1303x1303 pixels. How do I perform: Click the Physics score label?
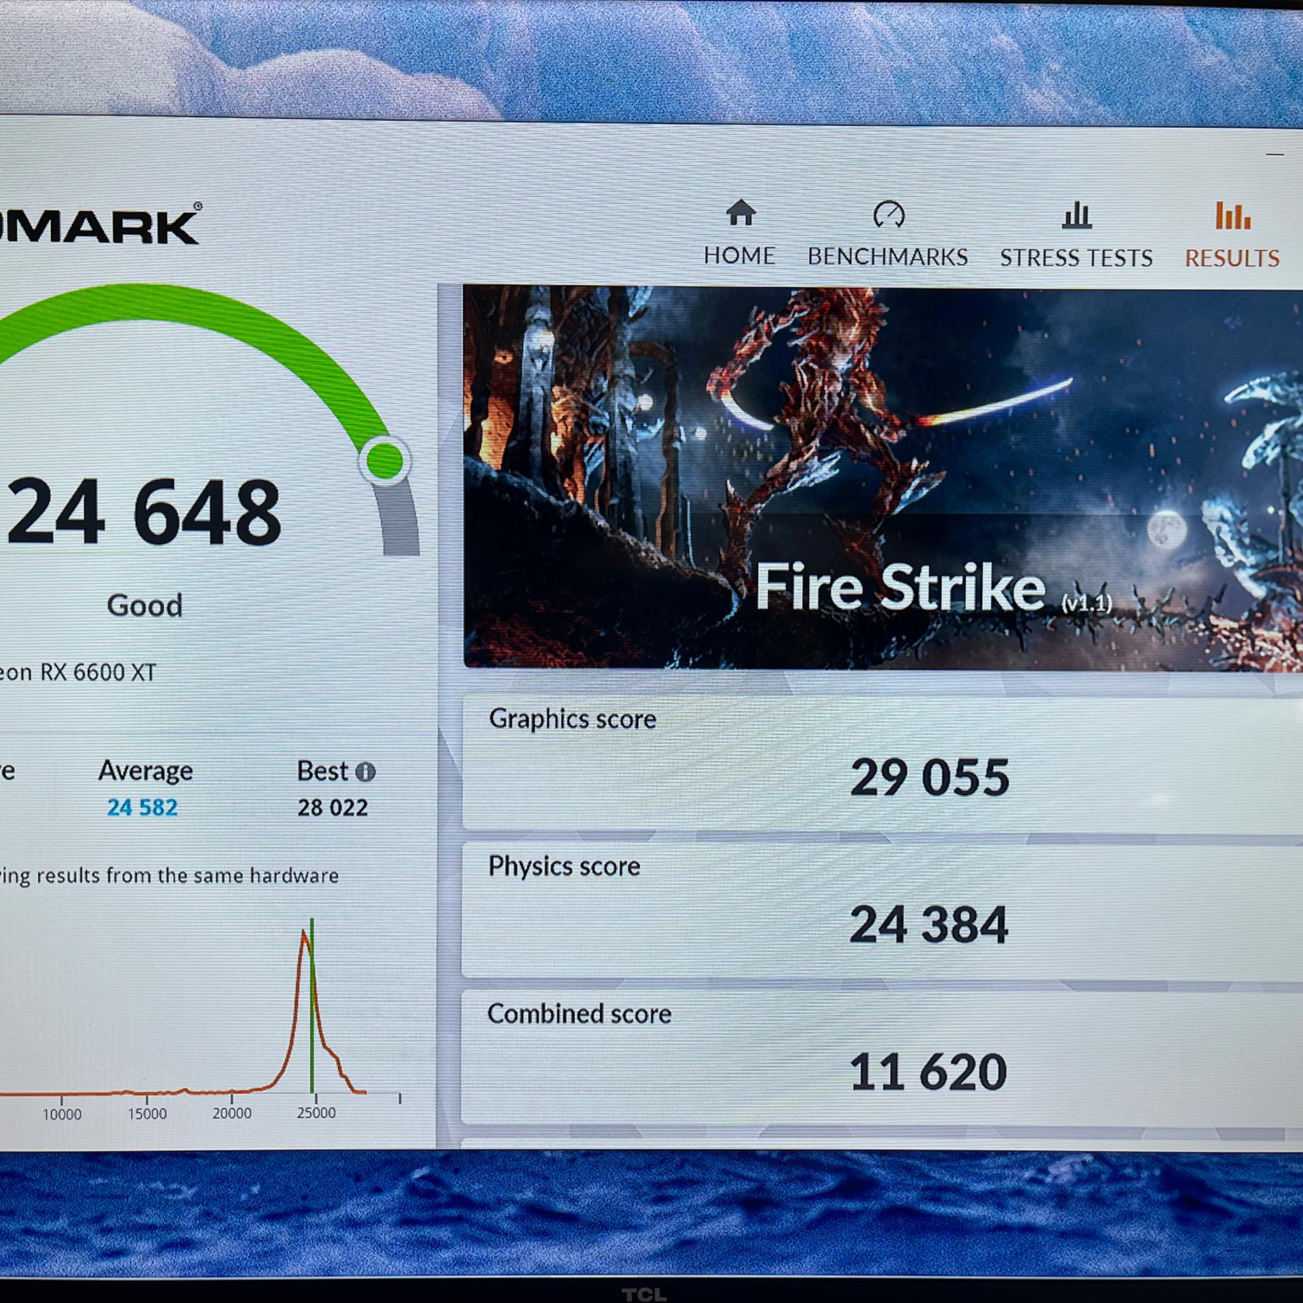(x=564, y=866)
